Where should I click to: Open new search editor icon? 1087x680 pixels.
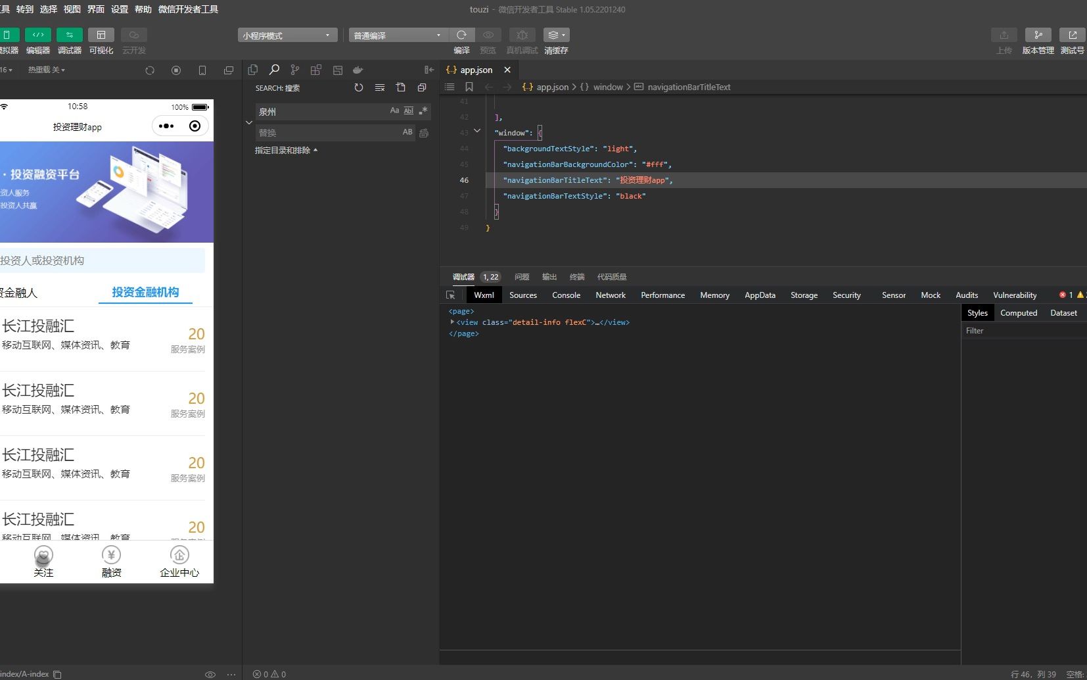coord(401,87)
